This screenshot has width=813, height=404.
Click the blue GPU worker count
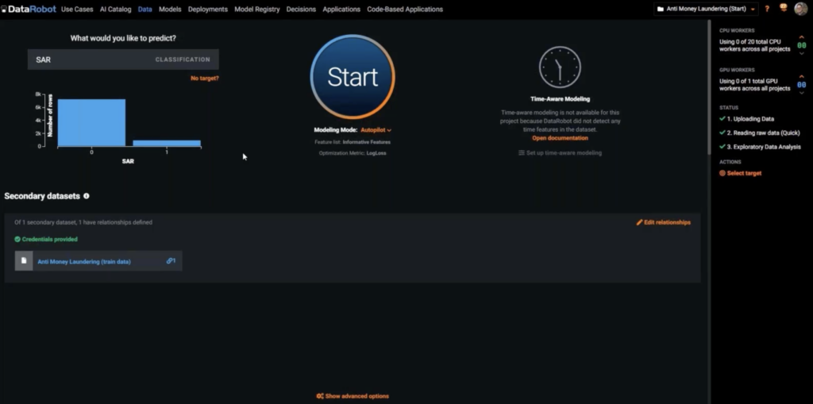tap(802, 85)
